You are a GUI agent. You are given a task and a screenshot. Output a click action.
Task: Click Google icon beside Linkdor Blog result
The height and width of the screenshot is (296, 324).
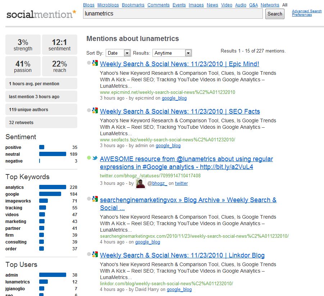pos(95,254)
